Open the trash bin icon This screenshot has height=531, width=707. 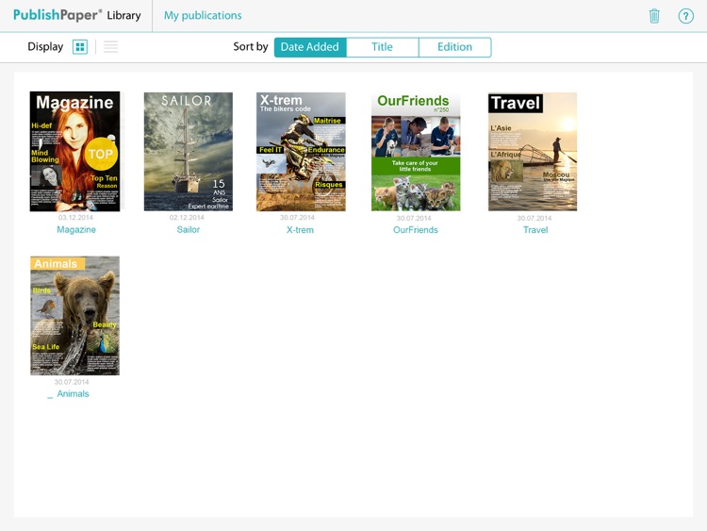[654, 16]
